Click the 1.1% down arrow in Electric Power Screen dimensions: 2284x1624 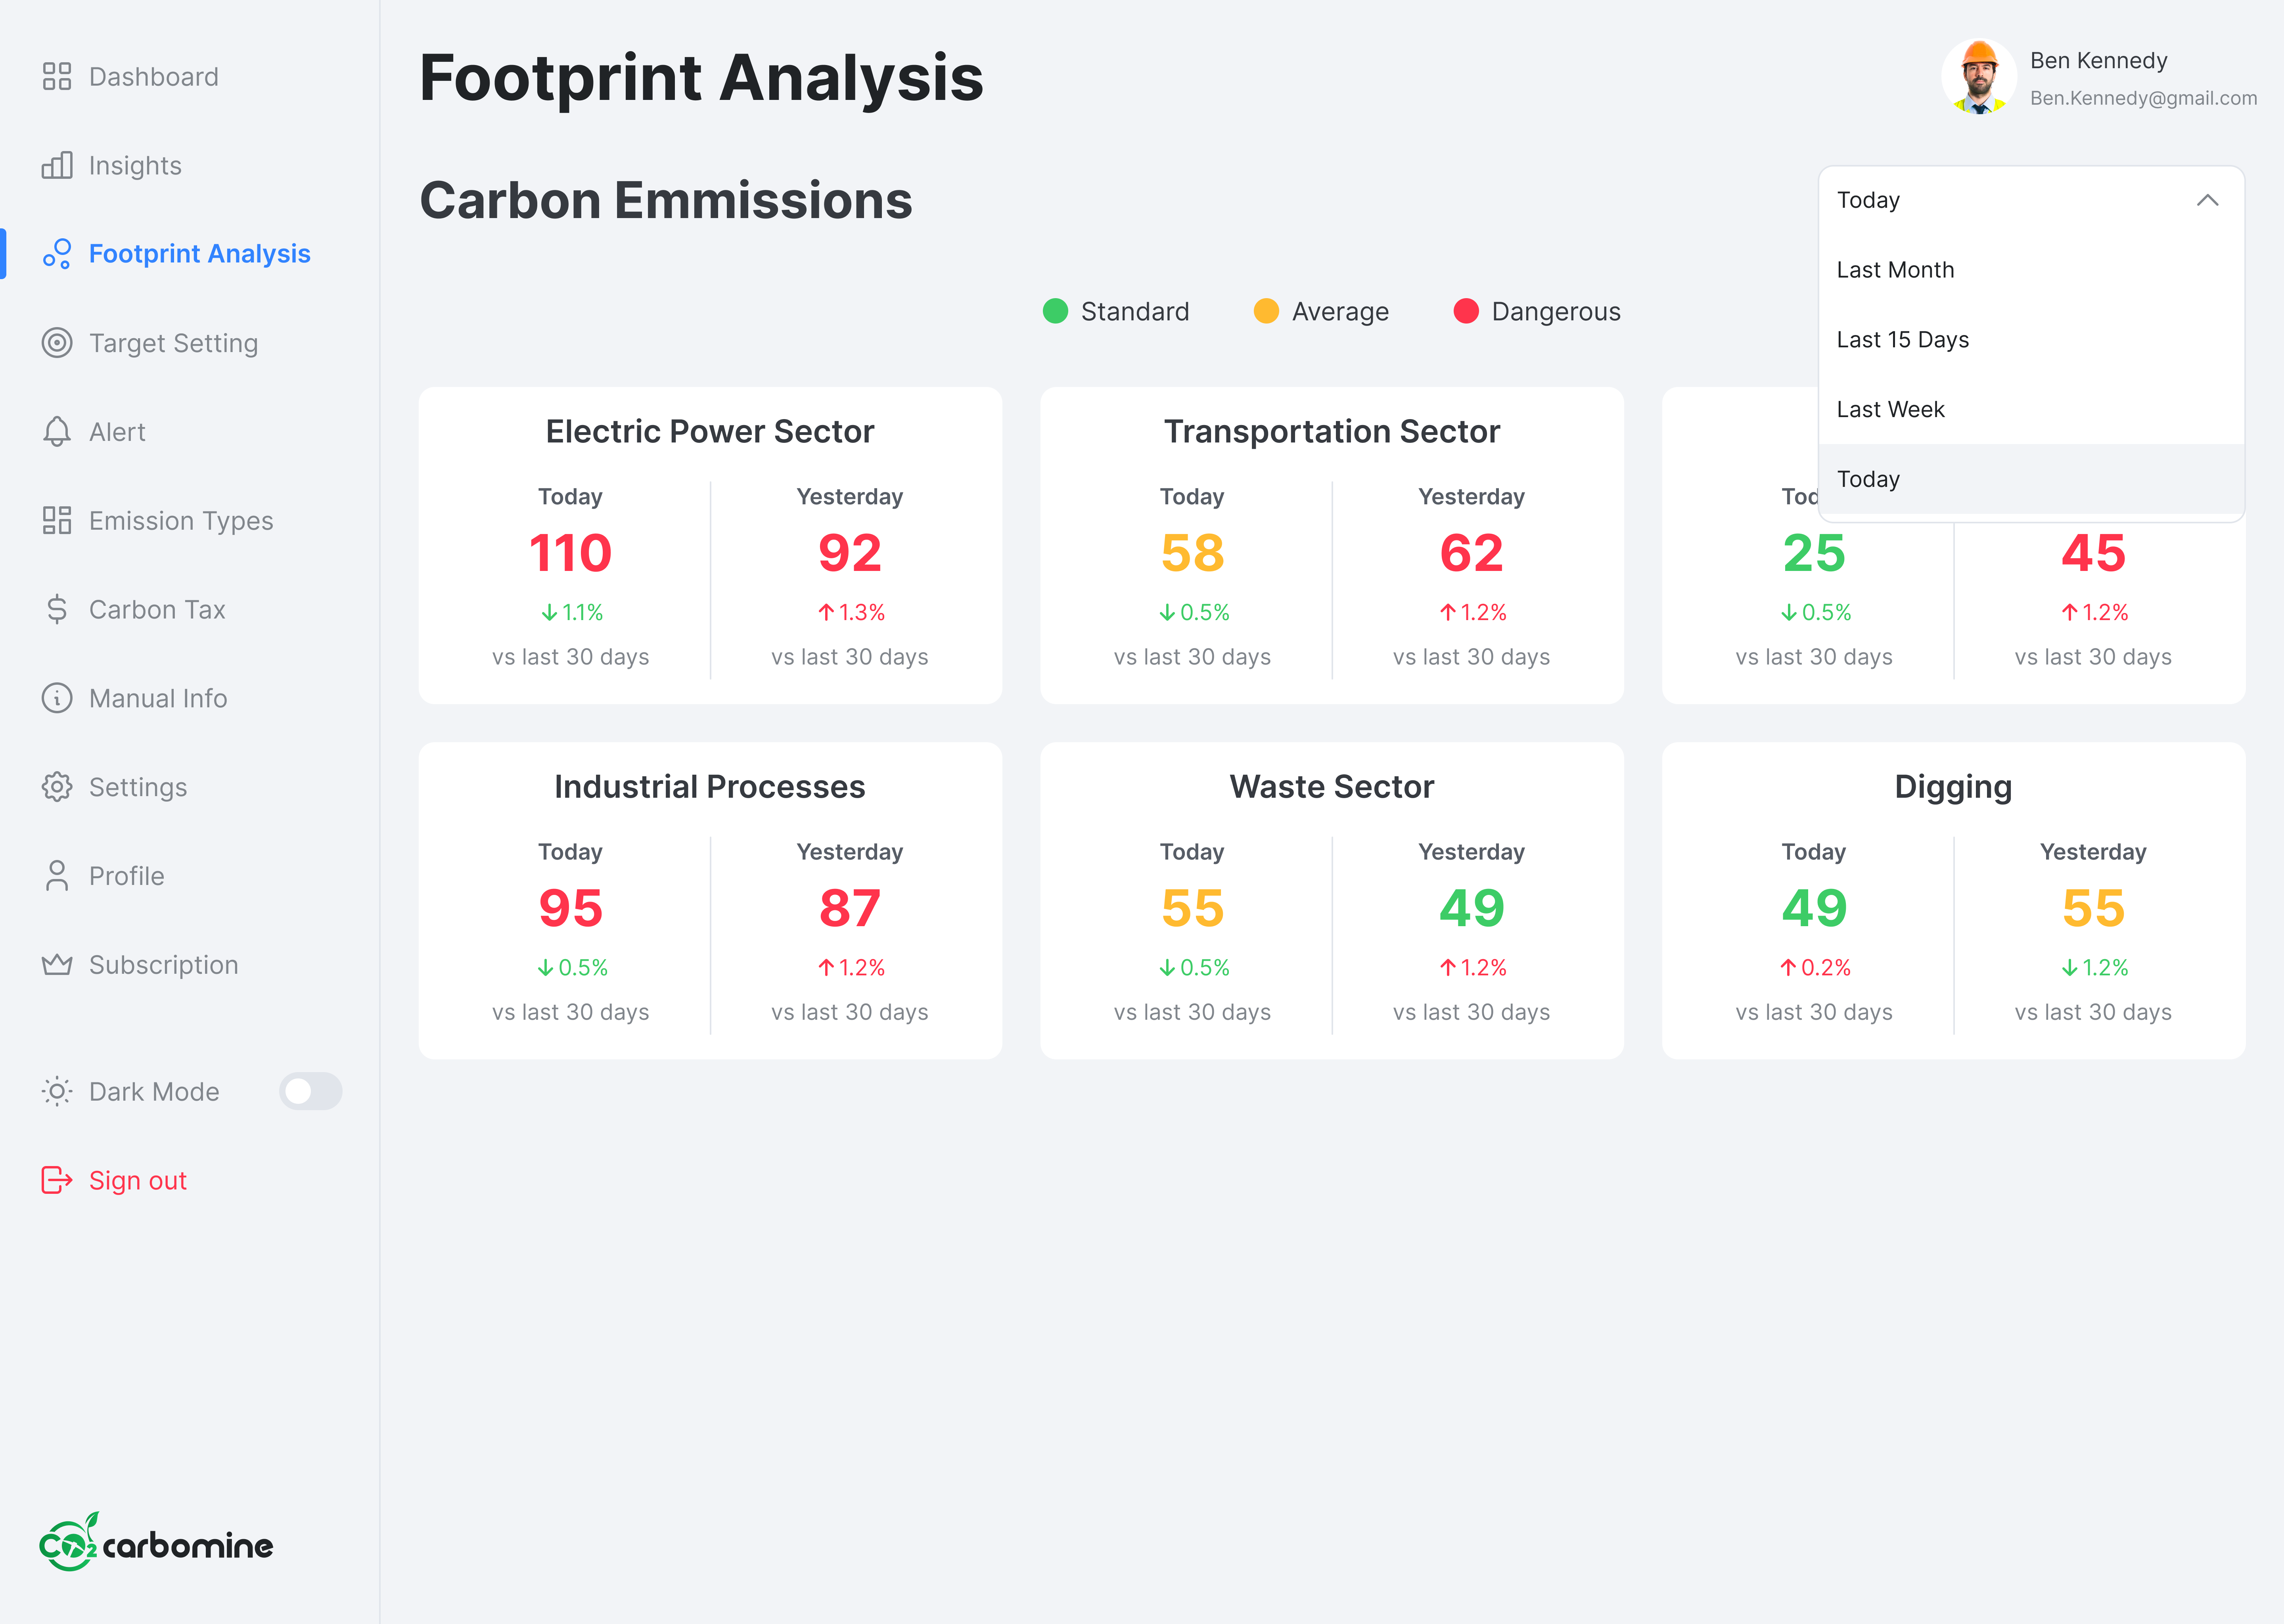click(x=550, y=612)
